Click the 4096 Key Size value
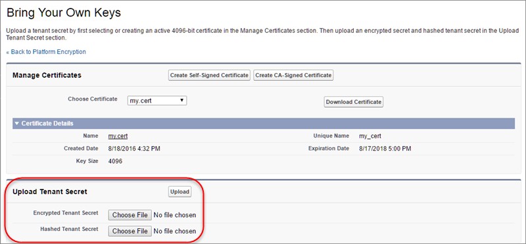This screenshot has height=244, width=526. click(x=116, y=161)
